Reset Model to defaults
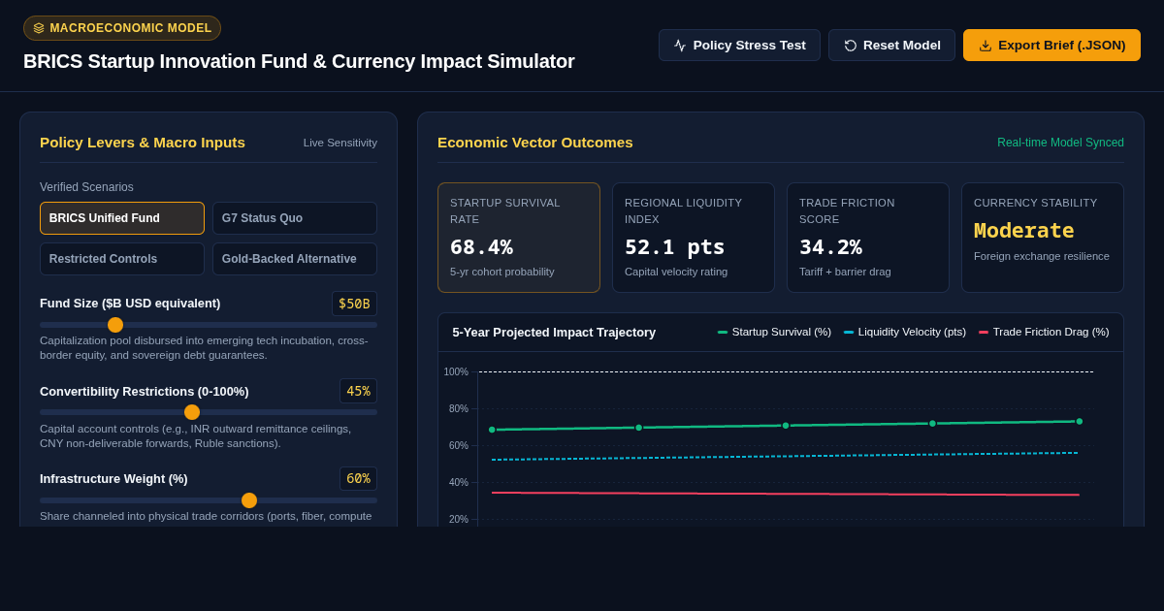Screen dimensions: 1164x611 click(891, 46)
